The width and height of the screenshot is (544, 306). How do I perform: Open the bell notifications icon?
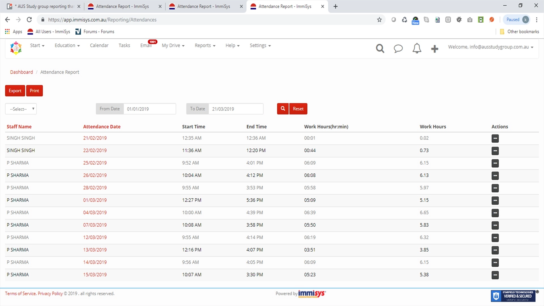(x=416, y=48)
